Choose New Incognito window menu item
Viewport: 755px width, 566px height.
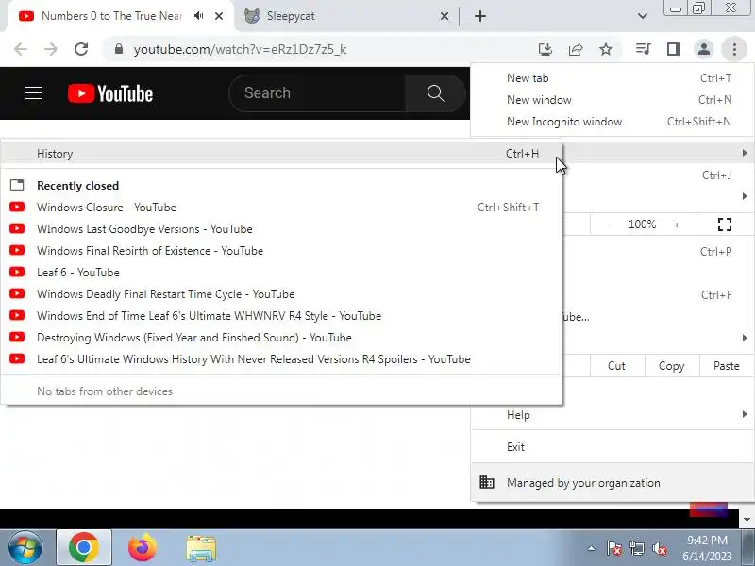point(612,122)
